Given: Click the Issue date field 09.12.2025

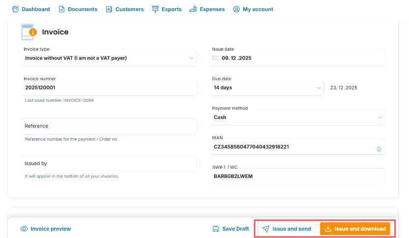Looking at the screenshot, I should 298,58.
